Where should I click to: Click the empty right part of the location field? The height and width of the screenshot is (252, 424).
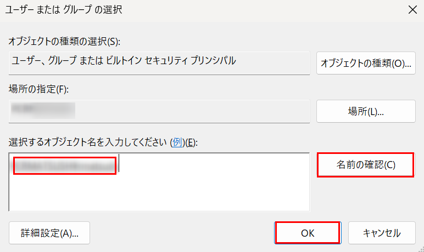coord(192,111)
